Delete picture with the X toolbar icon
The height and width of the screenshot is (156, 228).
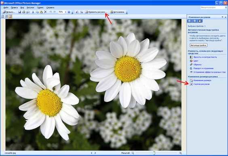[x=45, y=12]
